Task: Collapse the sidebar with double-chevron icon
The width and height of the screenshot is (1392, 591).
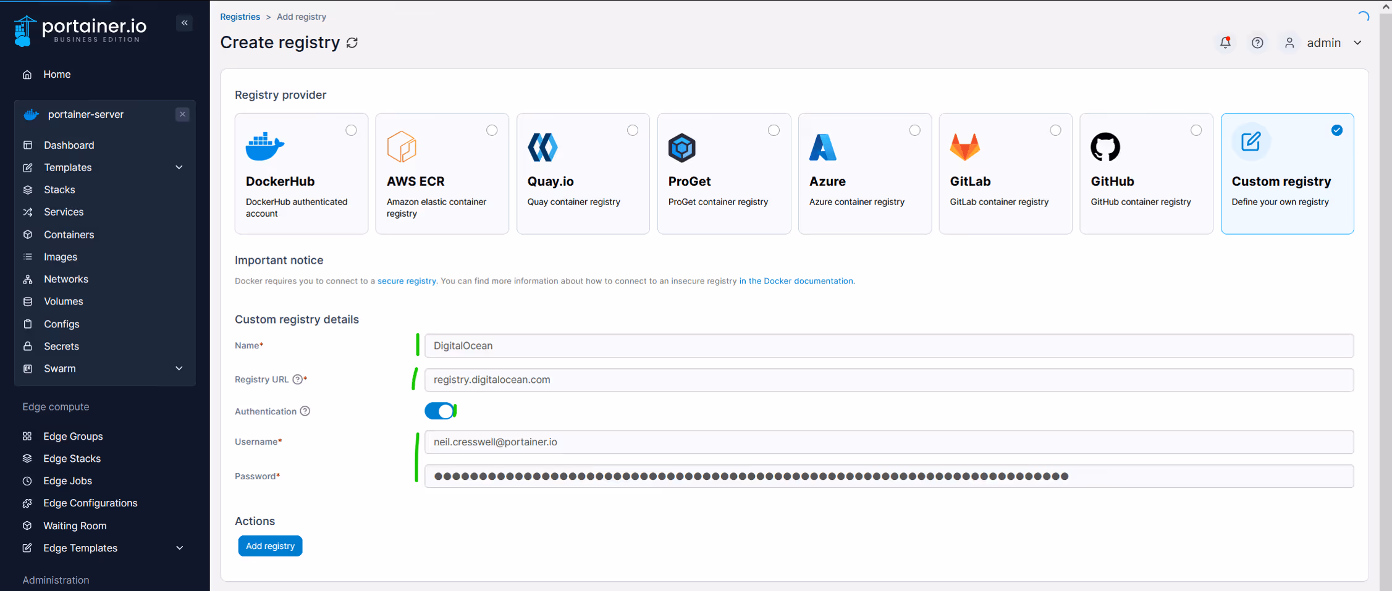Action: (184, 23)
